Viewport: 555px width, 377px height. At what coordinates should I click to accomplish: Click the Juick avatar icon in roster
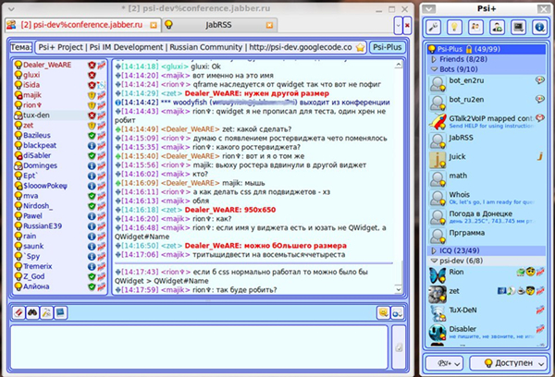[438, 160]
